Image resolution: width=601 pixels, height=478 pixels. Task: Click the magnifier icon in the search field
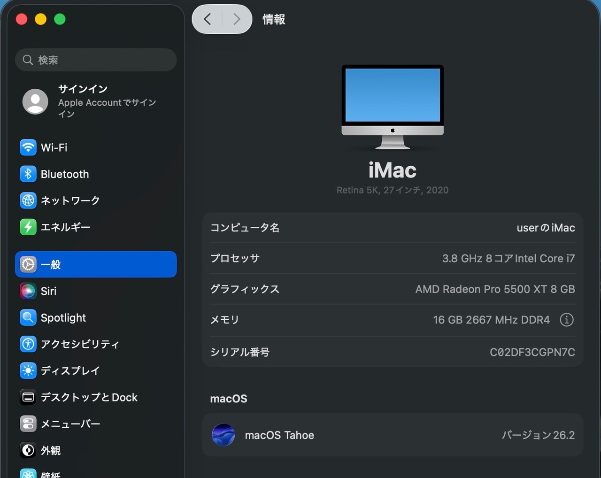click(28, 60)
